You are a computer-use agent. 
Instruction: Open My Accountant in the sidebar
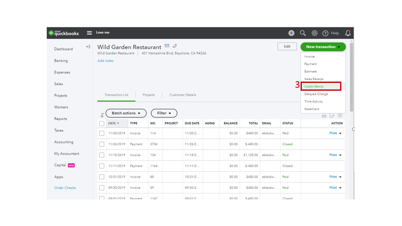coord(67,154)
